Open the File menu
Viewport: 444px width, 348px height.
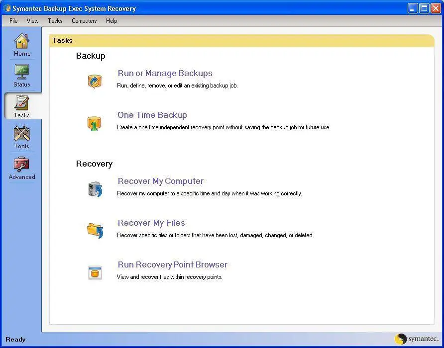pos(13,21)
